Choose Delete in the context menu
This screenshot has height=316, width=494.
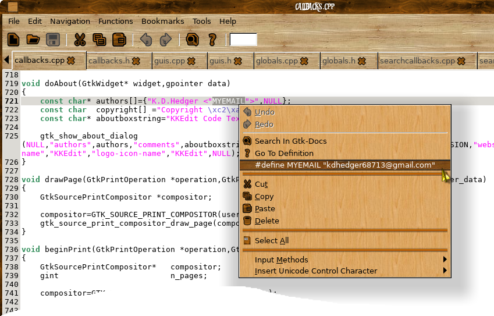tap(345, 221)
